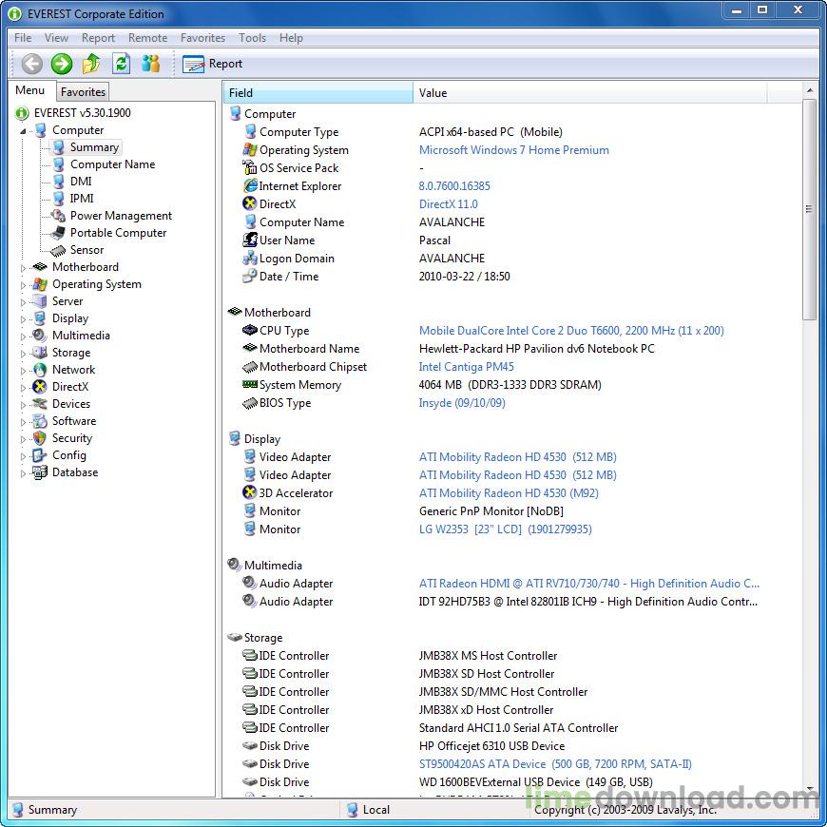This screenshot has height=827, width=827.
Task: Click the green Forward arrow toolbar icon
Action: pos(62,64)
